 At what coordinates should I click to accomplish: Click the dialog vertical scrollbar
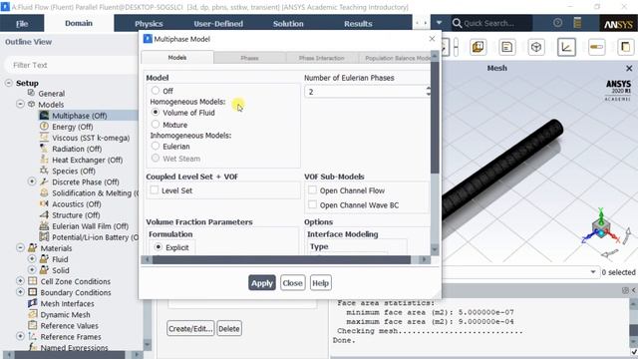pos(435,117)
